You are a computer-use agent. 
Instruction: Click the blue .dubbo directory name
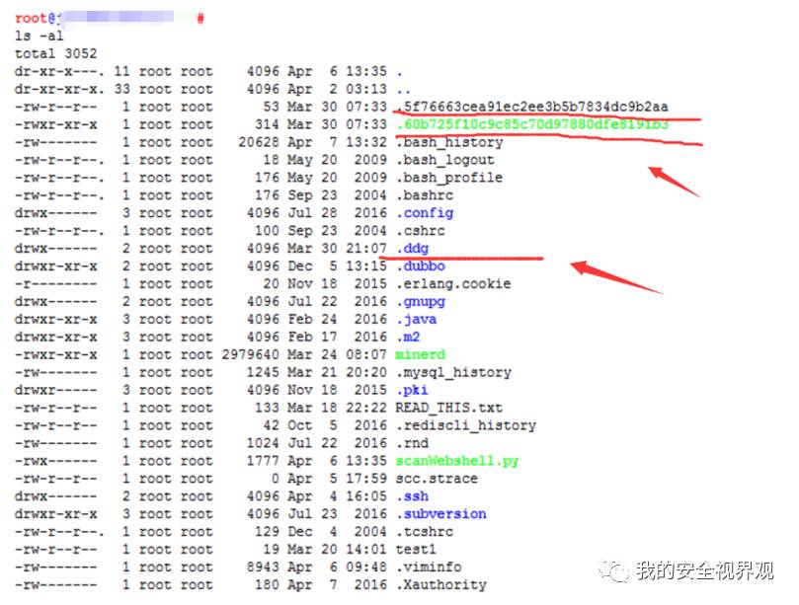(421, 266)
